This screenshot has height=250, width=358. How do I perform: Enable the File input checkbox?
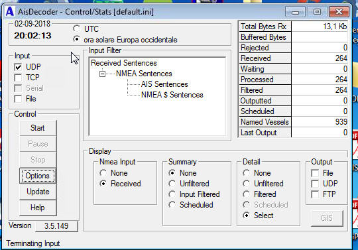[x=18, y=99]
